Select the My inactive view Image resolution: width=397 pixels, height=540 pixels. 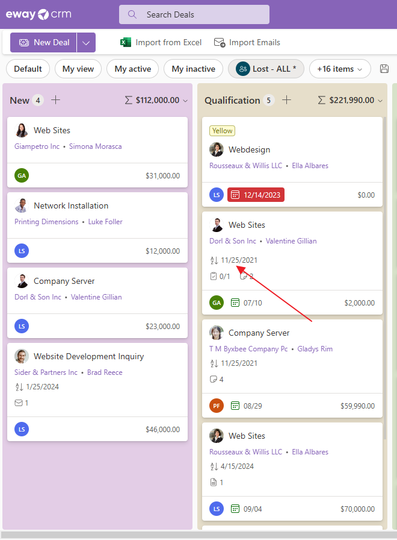tap(193, 69)
